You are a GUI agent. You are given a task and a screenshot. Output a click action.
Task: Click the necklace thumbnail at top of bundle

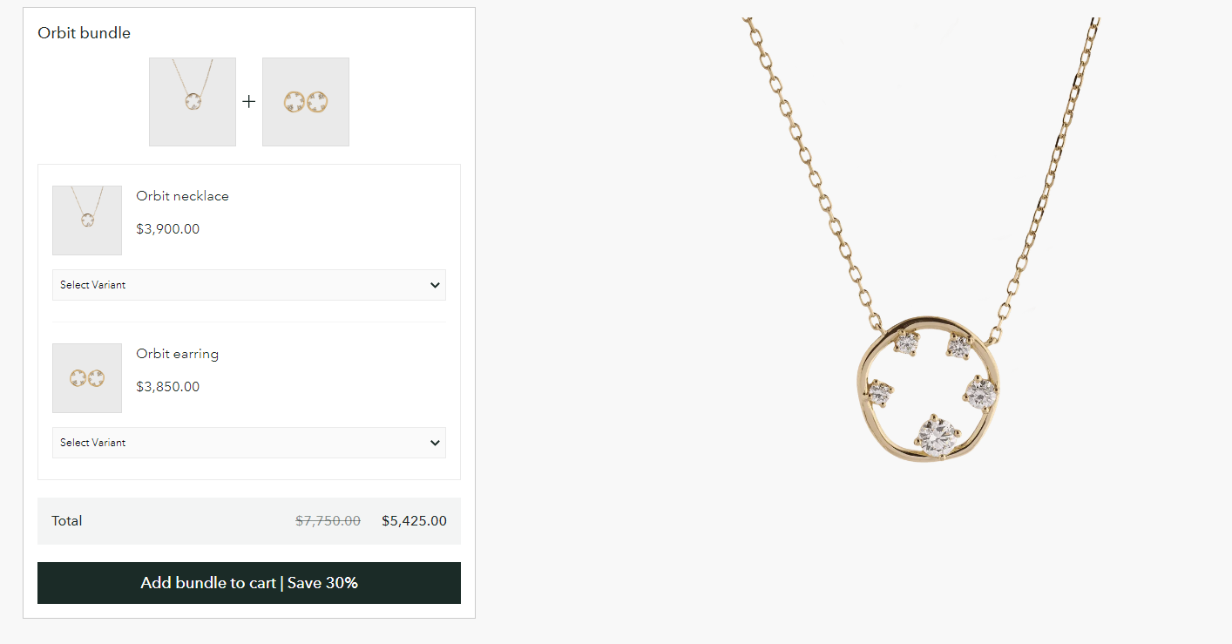(x=193, y=102)
